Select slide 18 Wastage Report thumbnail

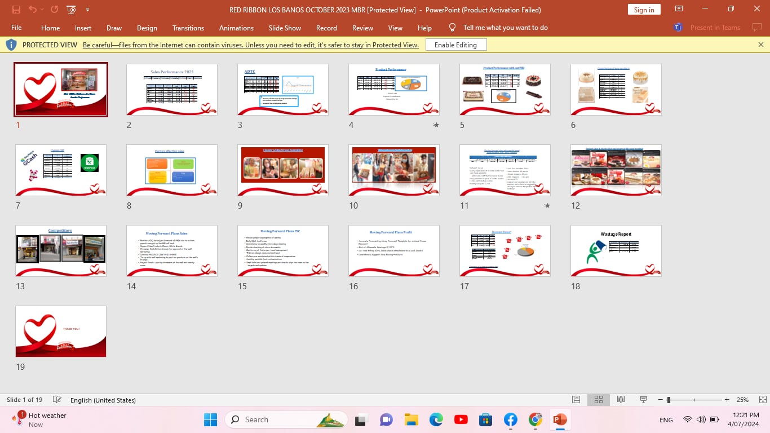616,251
